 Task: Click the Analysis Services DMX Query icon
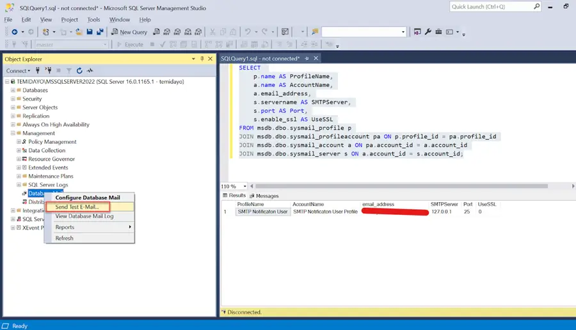(177, 32)
